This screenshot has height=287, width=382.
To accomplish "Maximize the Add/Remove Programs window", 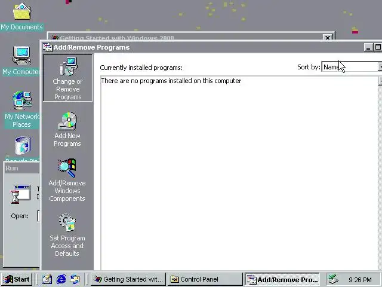I will [x=378, y=47].
